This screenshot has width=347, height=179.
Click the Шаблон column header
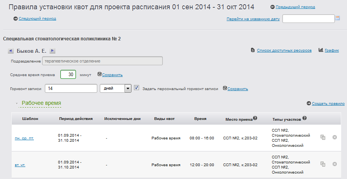[x=30, y=119]
